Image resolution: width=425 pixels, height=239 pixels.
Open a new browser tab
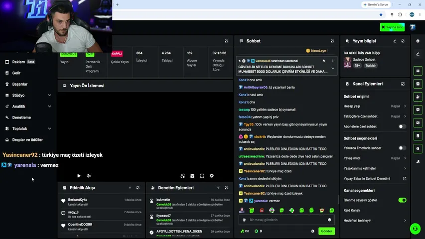[x=118, y=4]
